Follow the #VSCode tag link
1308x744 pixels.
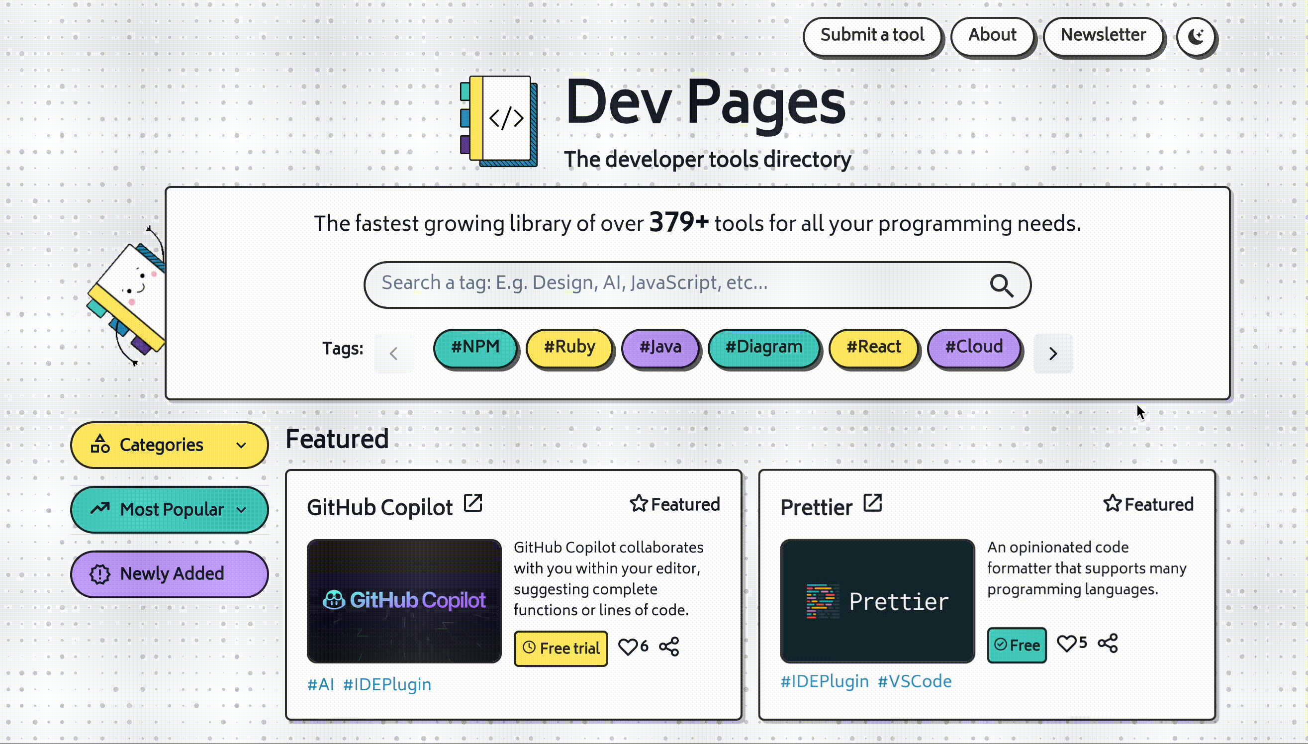[914, 681]
